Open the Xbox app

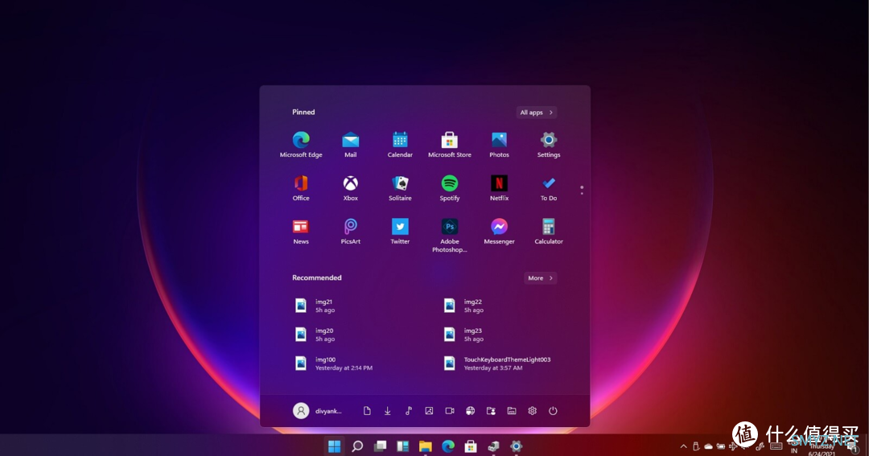350,188
